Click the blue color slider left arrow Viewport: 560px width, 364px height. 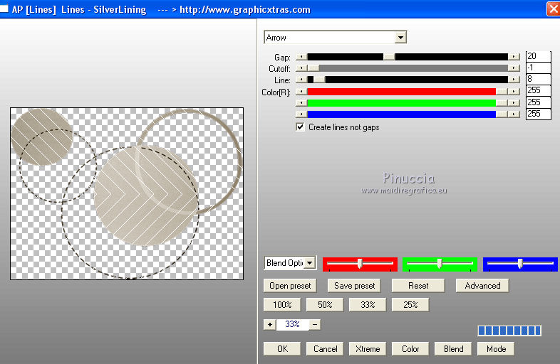coord(302,114)
